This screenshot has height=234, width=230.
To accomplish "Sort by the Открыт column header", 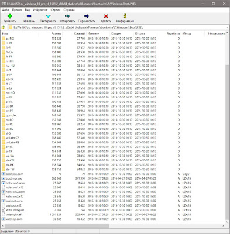I will [x=146, y=33].
